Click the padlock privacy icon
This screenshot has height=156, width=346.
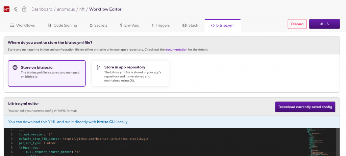(24, 9)
